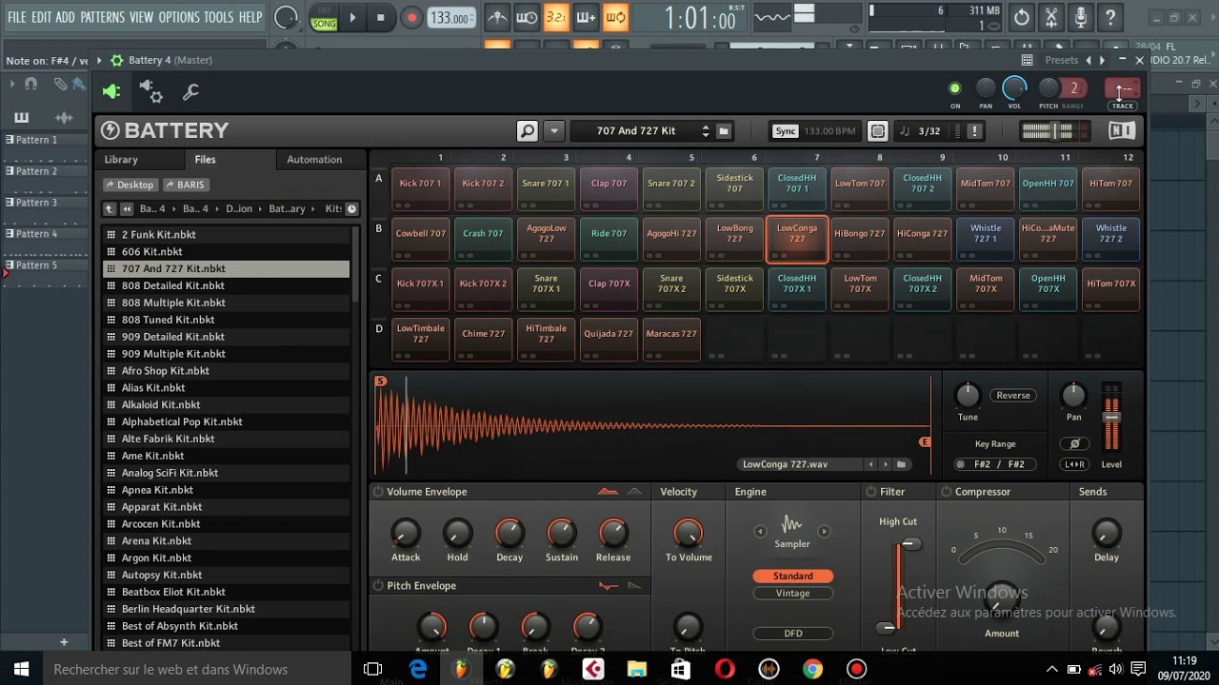Click the exclamation alert icon in Battery header
Image resolution: width=1219 pixels, height=685 pixels.
point(974,131)
